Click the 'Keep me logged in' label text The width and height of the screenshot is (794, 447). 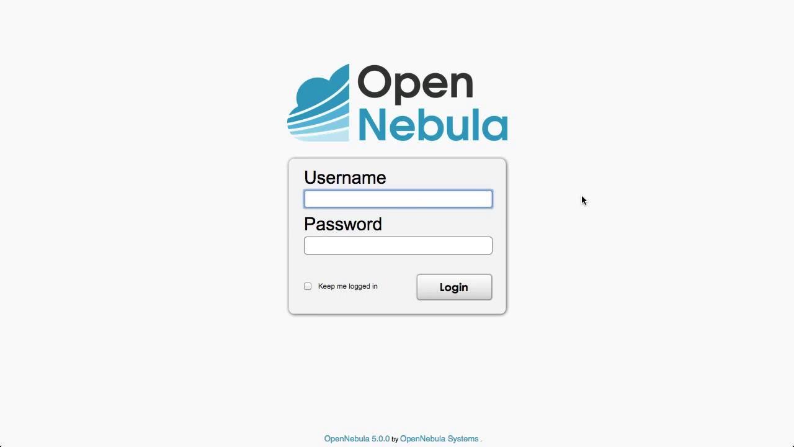tap(348, 286)
